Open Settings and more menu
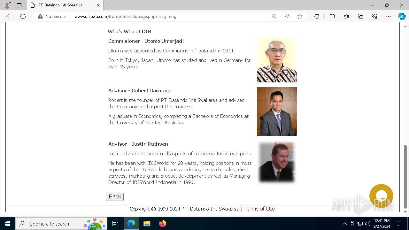 pyautogui.click(x=389, y=16)
